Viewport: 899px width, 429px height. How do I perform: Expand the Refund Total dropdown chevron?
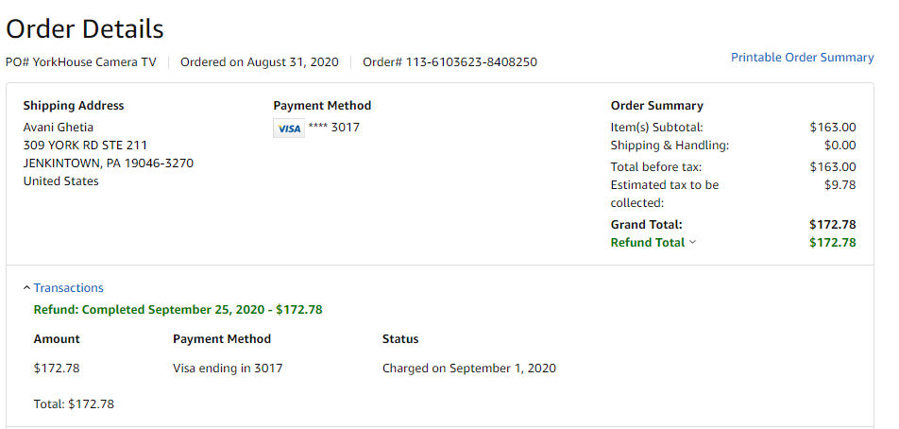[x=693, y=243]
